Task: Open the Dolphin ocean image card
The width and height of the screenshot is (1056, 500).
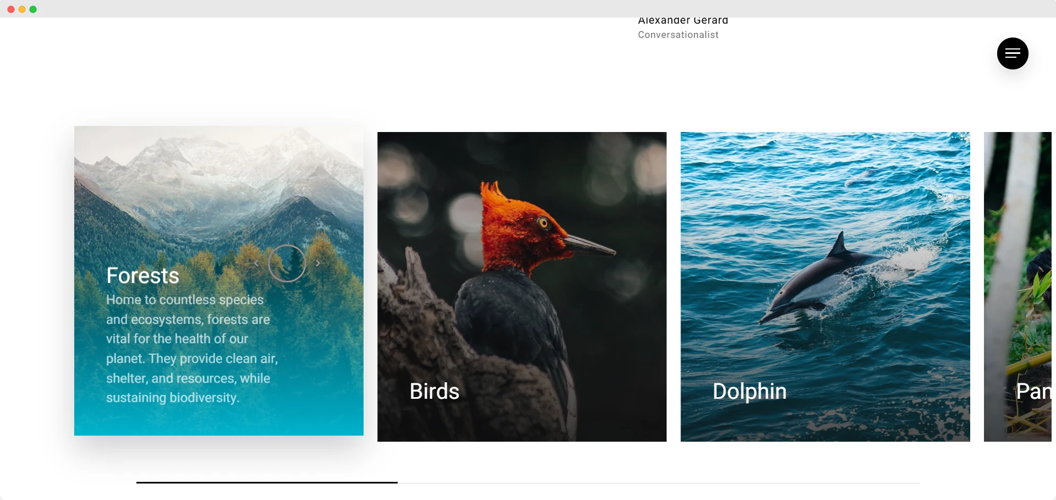Action: coord(825,287)
